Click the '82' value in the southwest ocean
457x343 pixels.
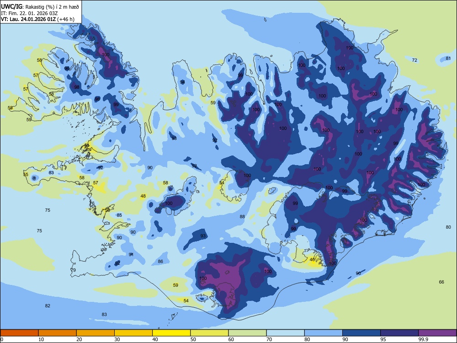coord(48,305)
